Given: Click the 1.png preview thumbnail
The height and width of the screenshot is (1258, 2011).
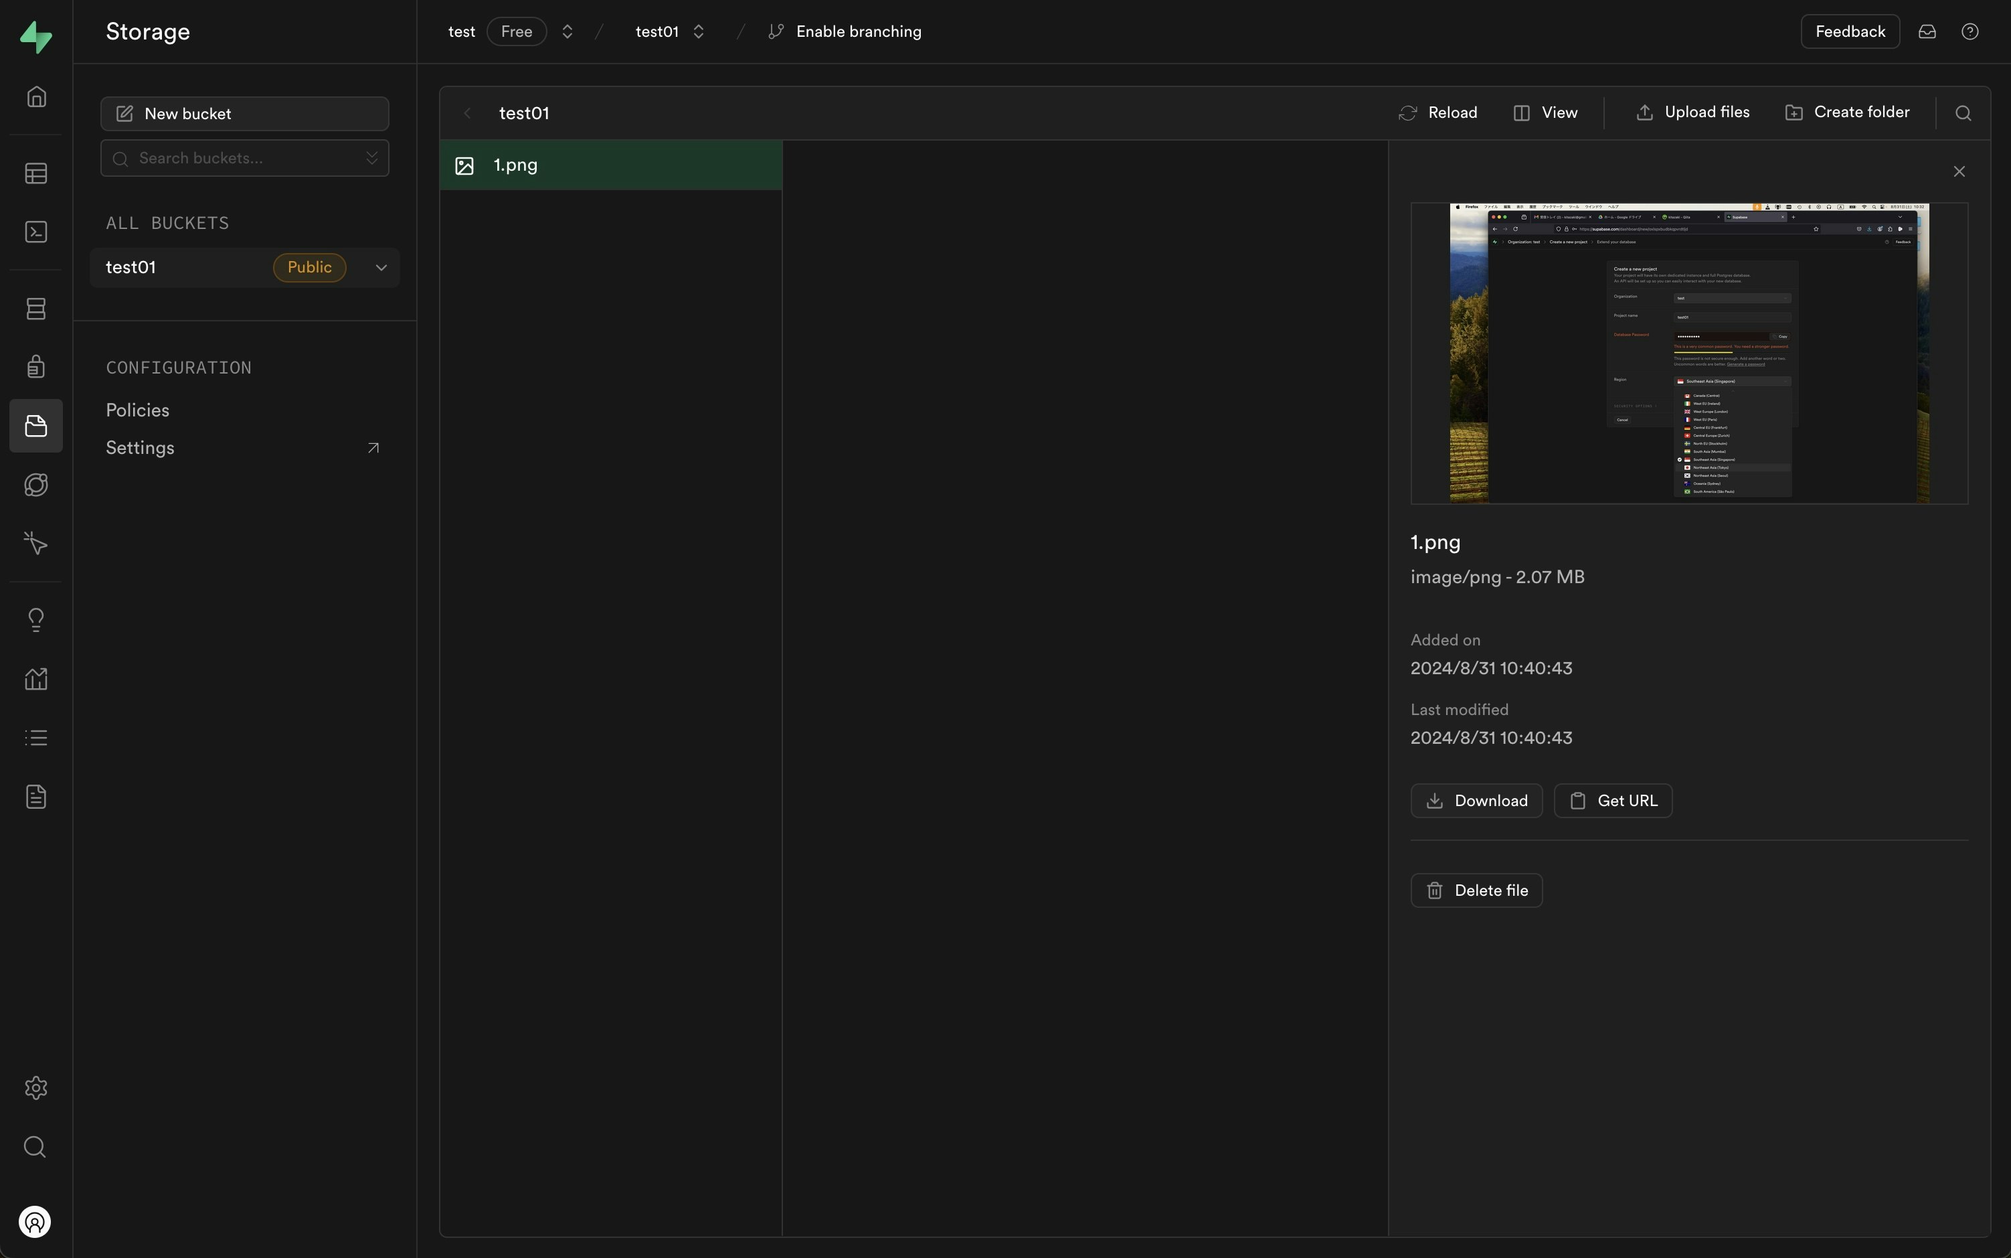Looking at the screenshot, I should pyautogui.click(x=1689, y=353).
